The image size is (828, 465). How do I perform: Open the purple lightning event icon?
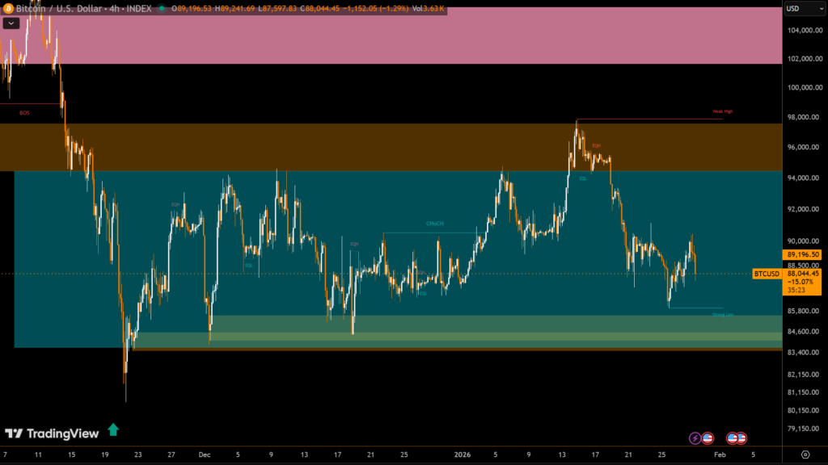[695, 438]
